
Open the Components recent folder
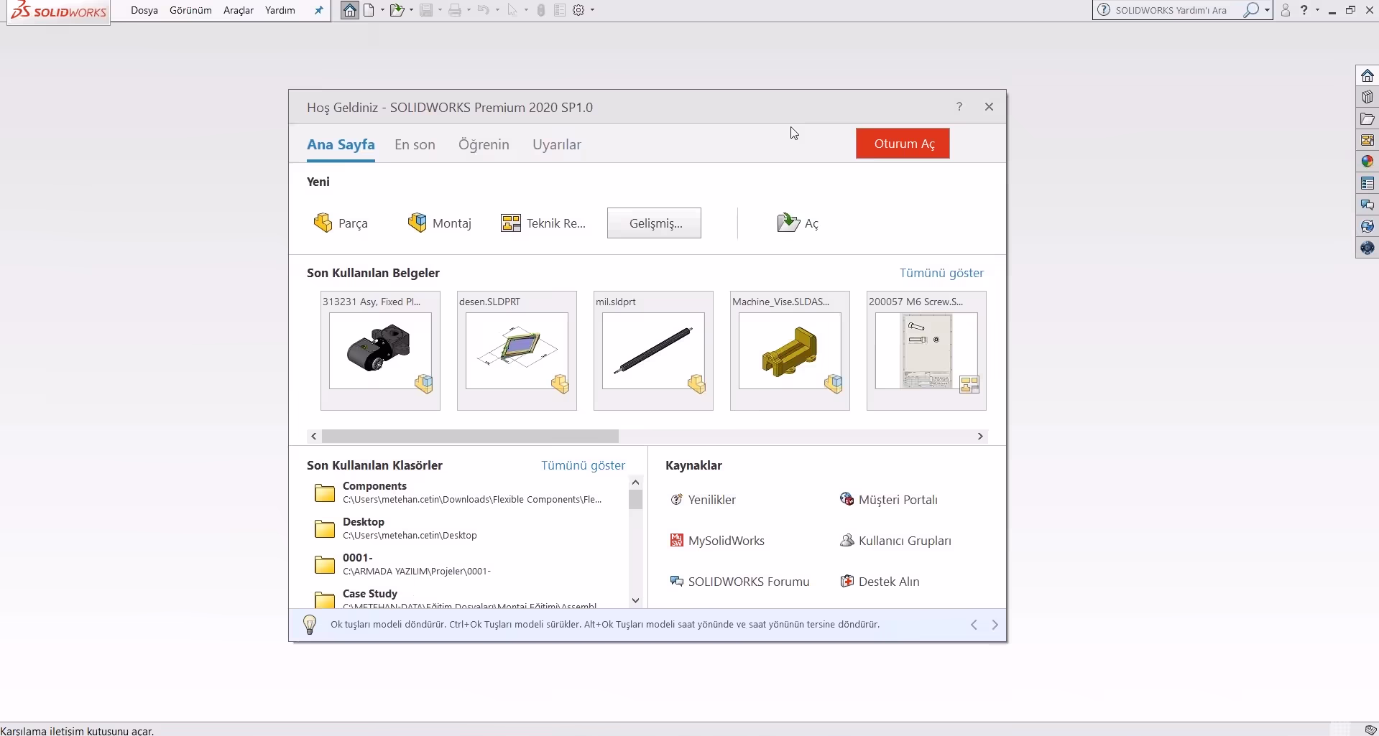tap(458, 493)
